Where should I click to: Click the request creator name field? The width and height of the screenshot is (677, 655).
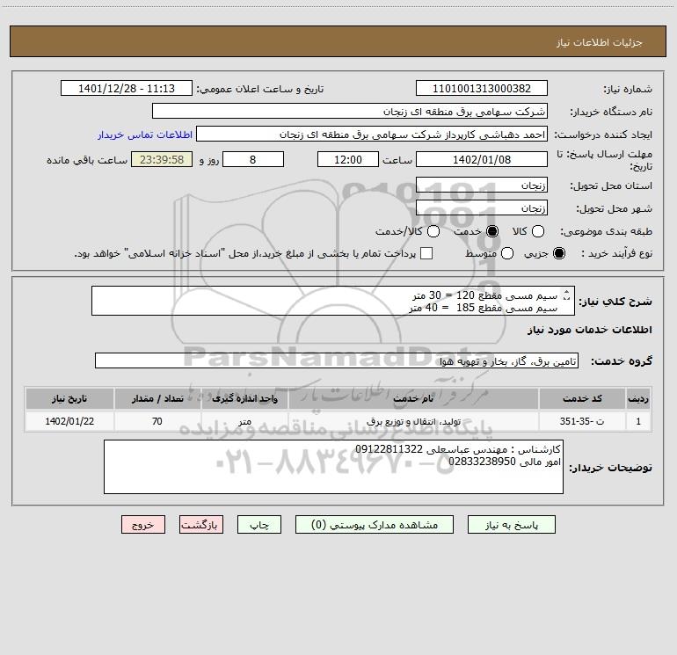point(372,134)
